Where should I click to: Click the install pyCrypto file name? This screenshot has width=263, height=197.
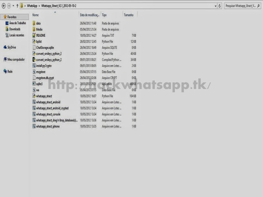point(44,66)
